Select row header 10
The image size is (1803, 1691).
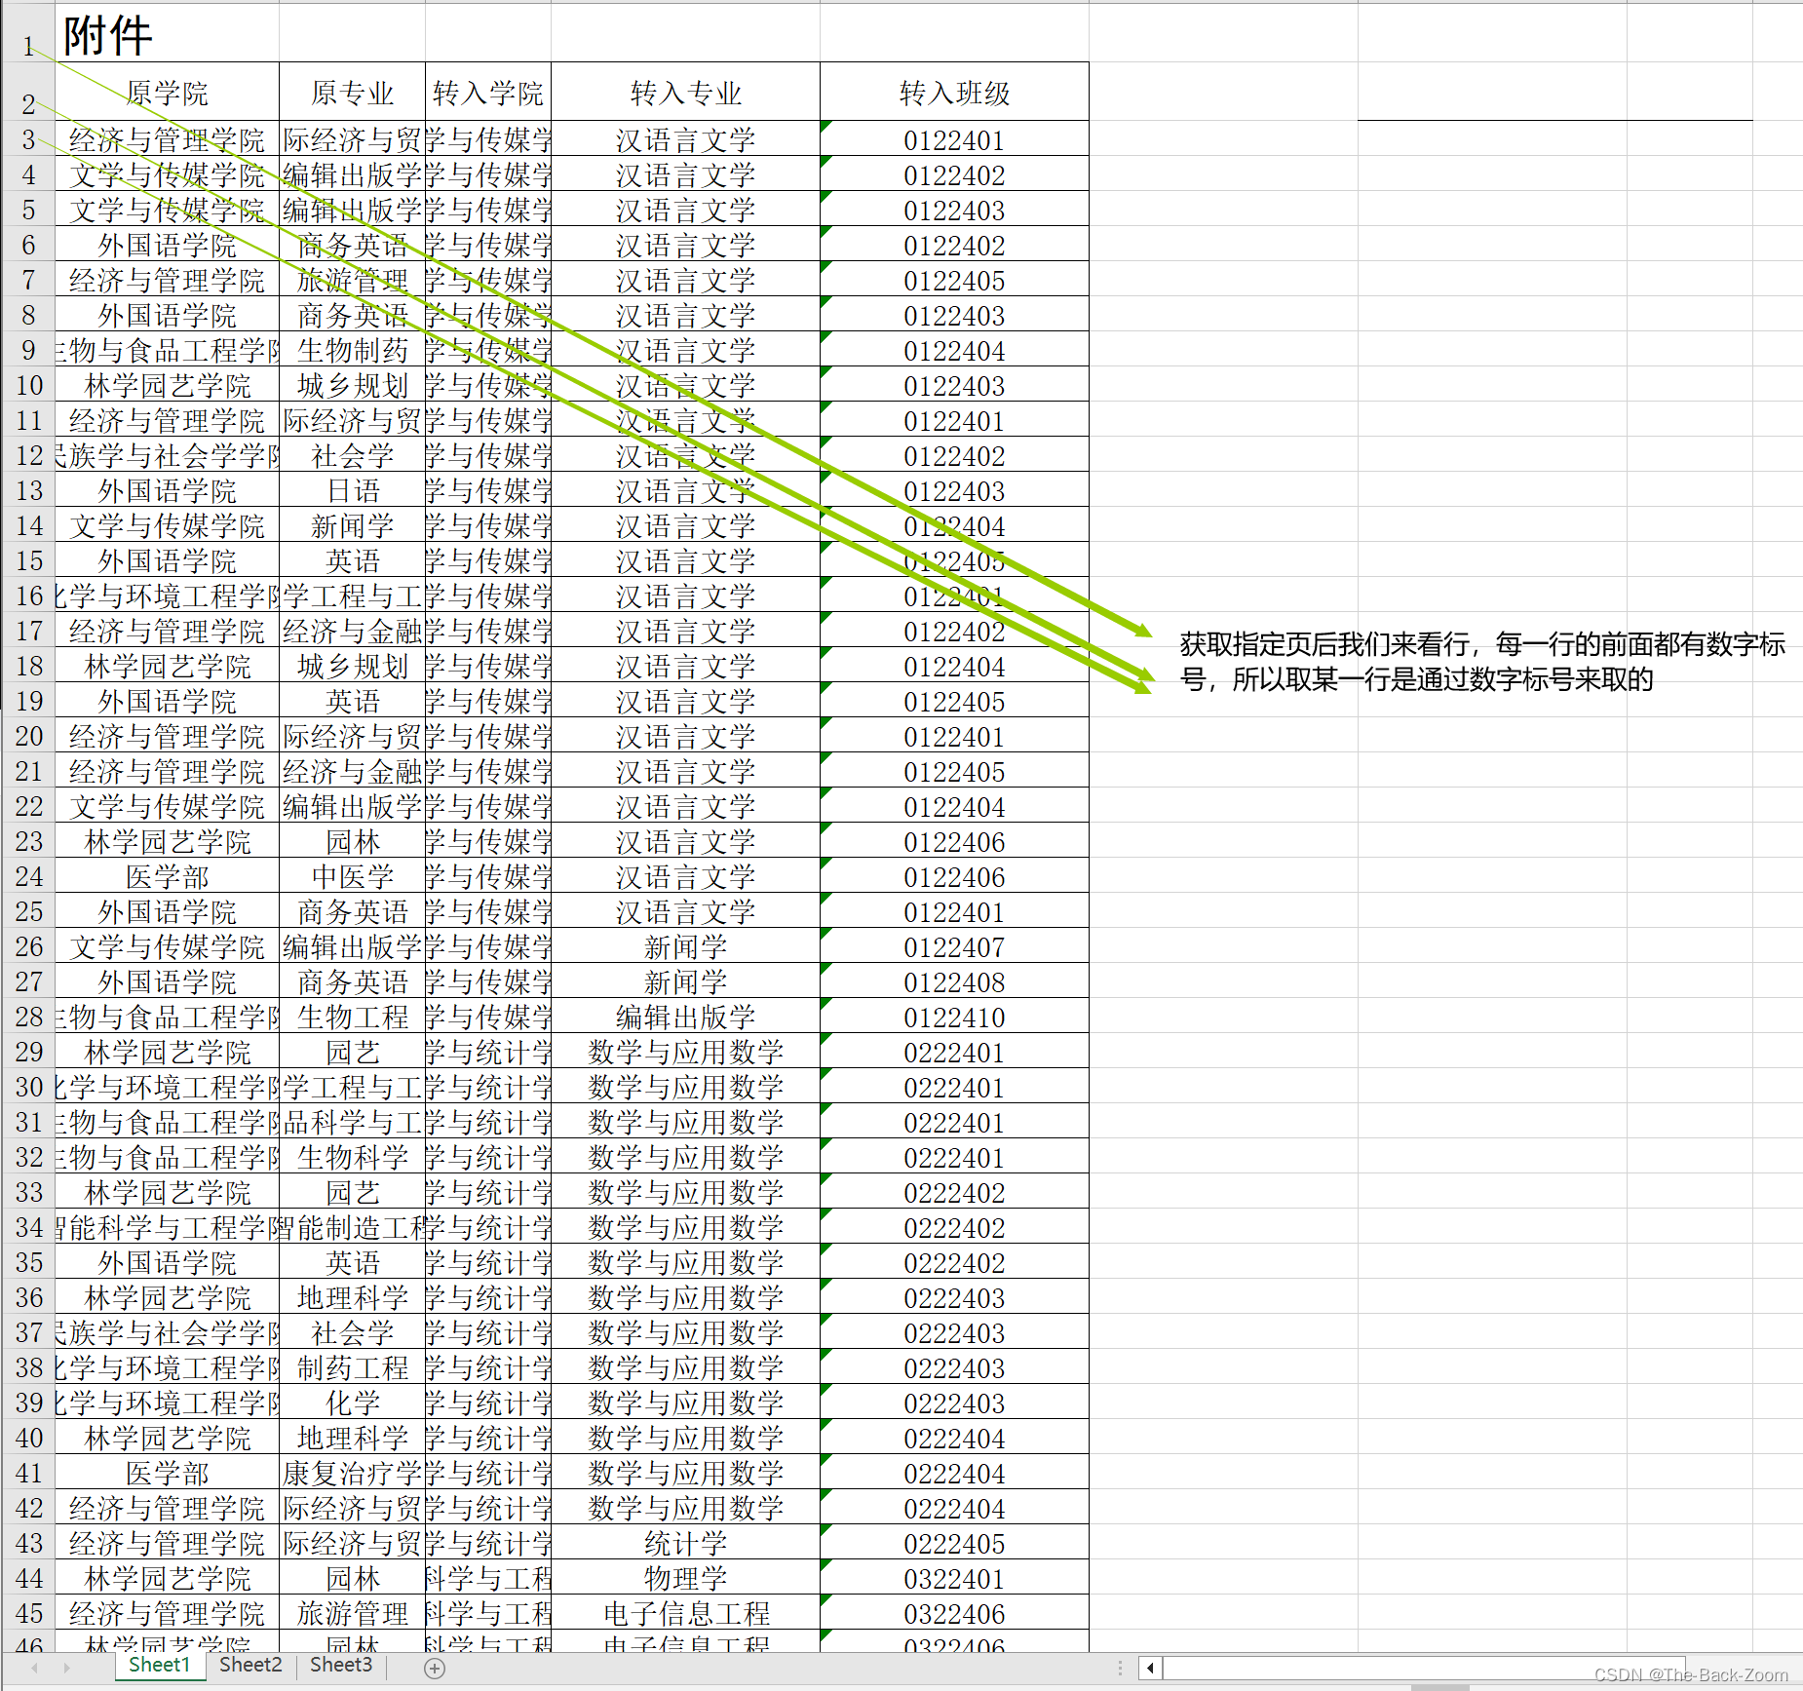point(28,385)
